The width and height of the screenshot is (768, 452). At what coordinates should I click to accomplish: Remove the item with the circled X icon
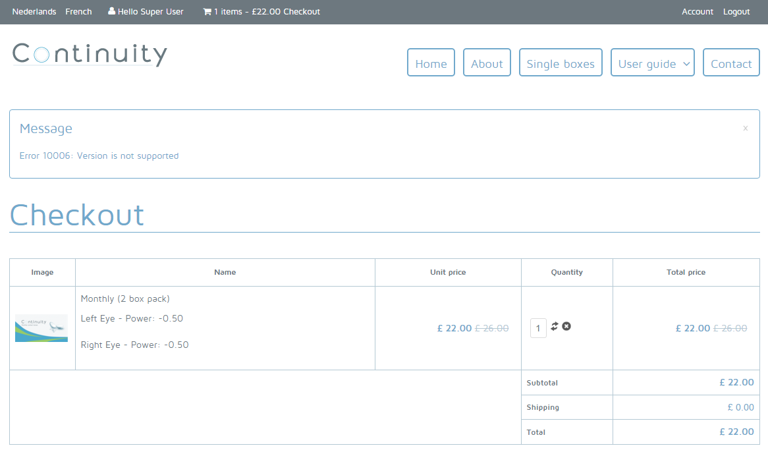pyautogui.click(x=566, y=326)
